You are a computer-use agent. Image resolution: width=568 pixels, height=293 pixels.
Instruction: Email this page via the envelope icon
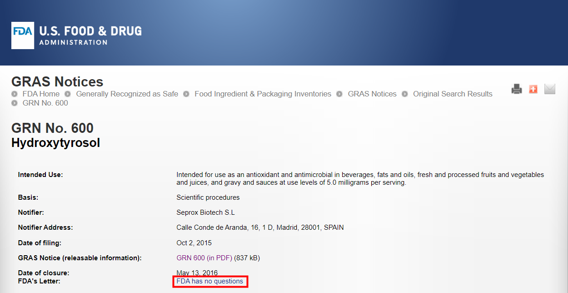click(x=550, y=89)
